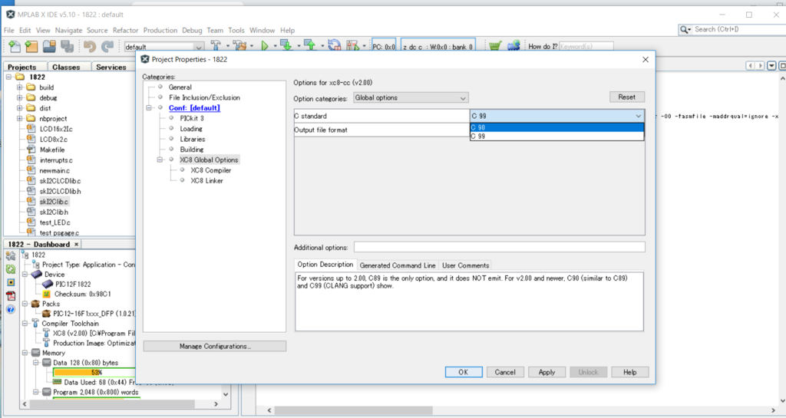Expand the dist folder node
786x418 pixels.
[x=19, y=108]
